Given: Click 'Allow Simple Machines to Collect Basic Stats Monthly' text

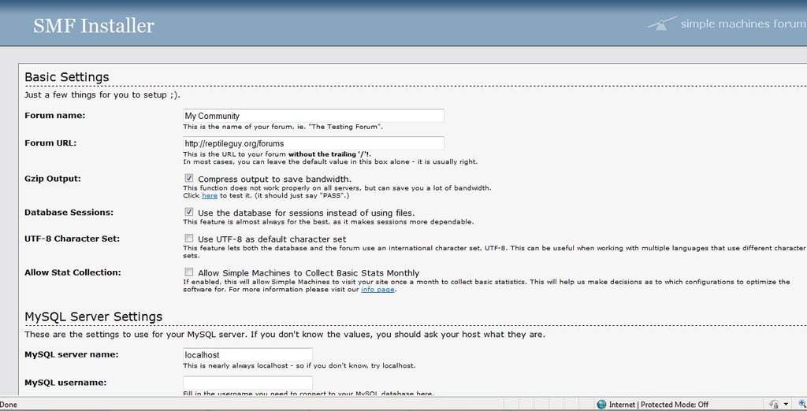Looking at the screenshot, I should click(309, 272).
